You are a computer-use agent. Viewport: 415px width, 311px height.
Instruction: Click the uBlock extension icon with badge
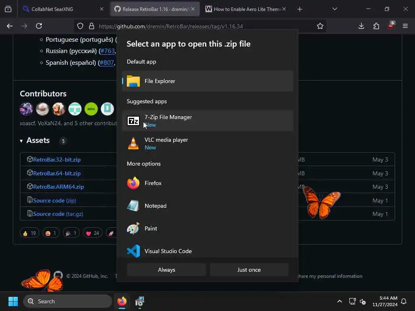[391, 26]
